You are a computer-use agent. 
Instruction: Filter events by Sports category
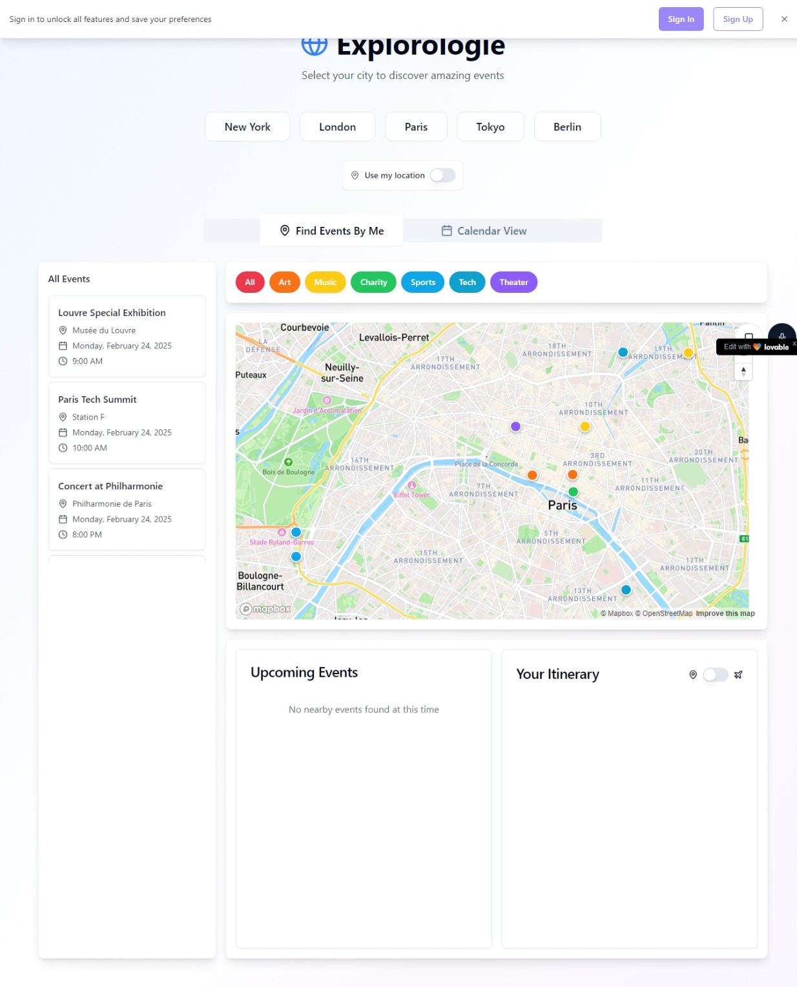pos(423,282)
